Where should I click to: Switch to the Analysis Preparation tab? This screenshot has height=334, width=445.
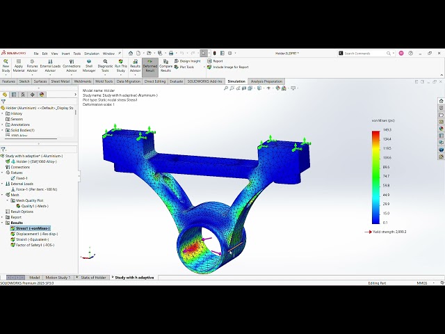coord(266,81)
